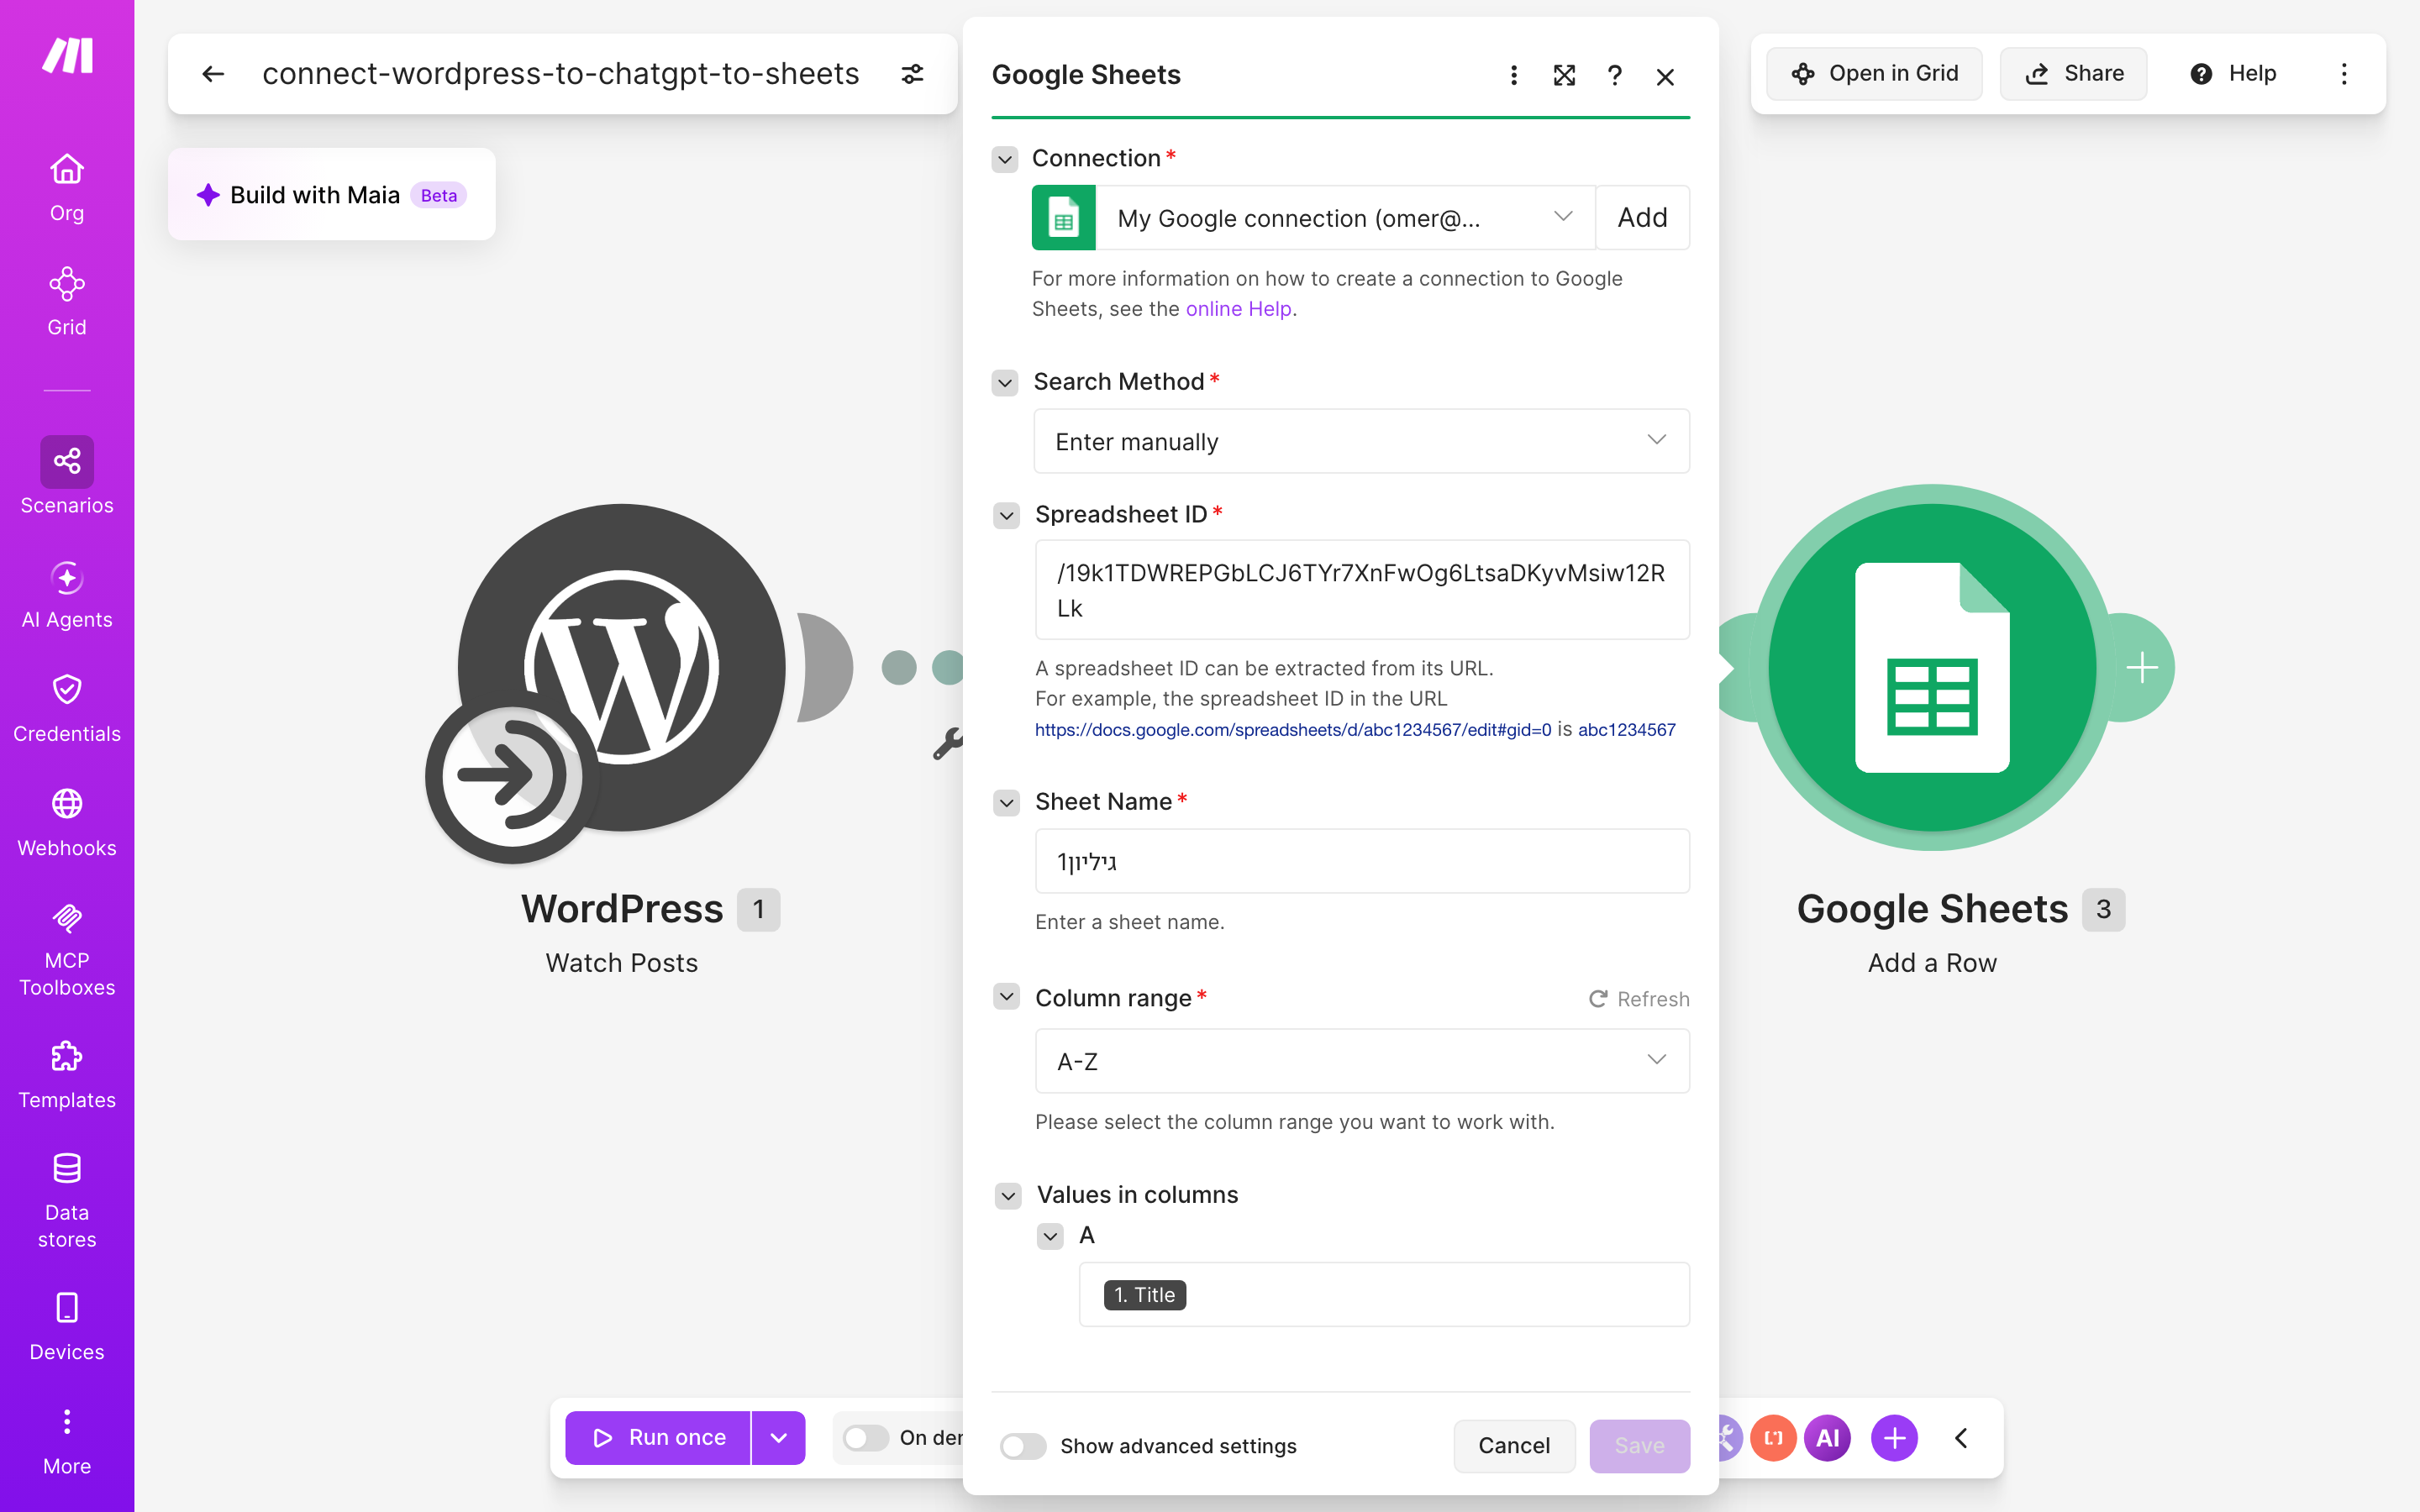Open AI Agents section
Viewport: 2420px width, 1512px height.
point(67,595)
